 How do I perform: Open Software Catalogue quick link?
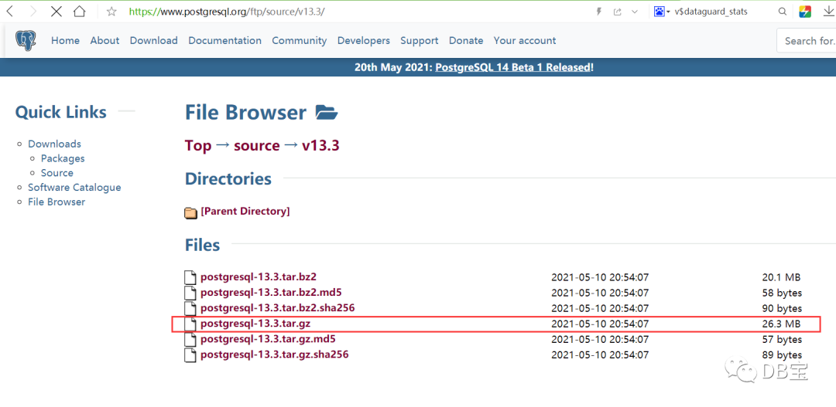pyautogui.click(x=74, y=187)
